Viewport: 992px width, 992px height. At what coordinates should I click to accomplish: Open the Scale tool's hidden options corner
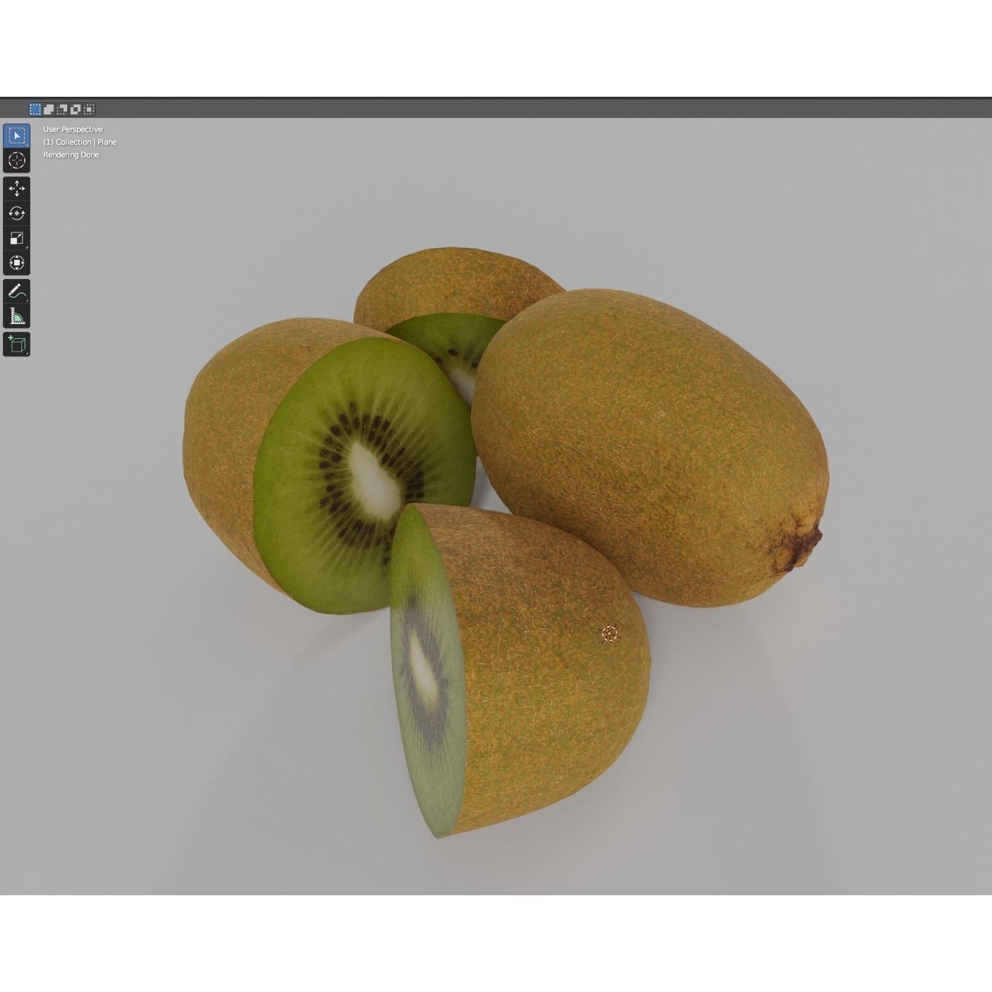25,246
